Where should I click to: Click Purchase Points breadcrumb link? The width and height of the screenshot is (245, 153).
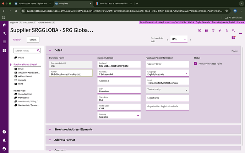click(x=44, y=23)
